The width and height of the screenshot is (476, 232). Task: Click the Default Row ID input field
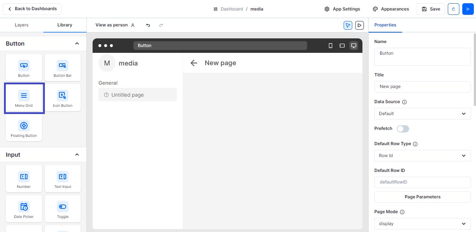coord(422,182)
